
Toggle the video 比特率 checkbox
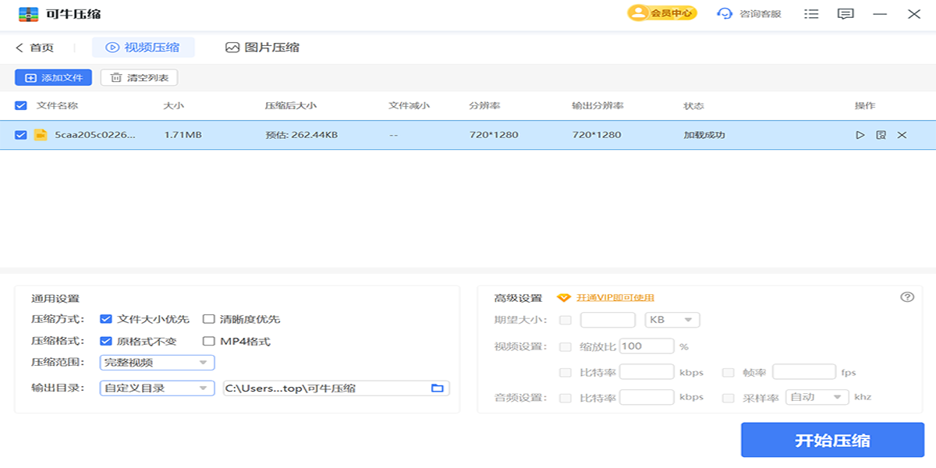tap(565, 372)
